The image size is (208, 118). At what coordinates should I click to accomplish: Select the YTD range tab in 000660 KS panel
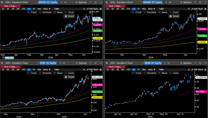pyautogui.click(x=128, y=9)
